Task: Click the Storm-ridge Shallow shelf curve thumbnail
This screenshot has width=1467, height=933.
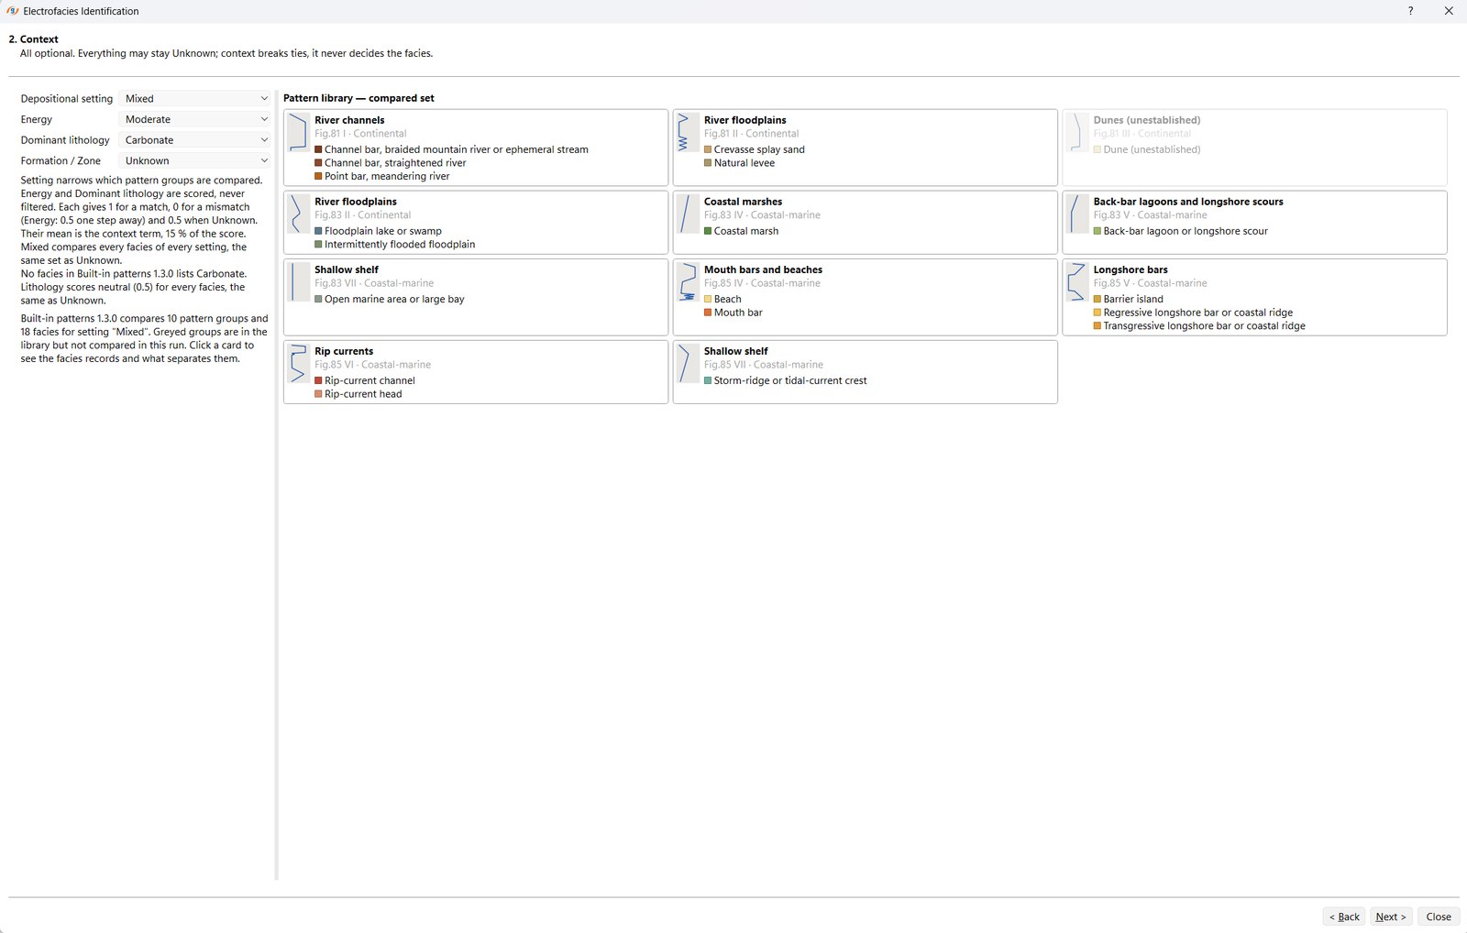Action: click(688, 364)
